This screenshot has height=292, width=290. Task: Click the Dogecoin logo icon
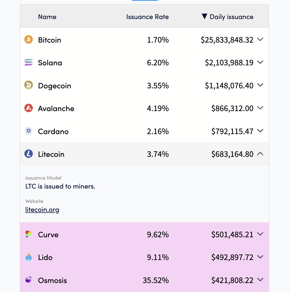point(29,85)
